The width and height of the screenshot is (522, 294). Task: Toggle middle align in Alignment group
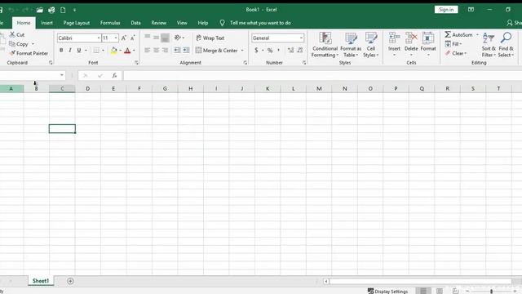click(156, 38)
